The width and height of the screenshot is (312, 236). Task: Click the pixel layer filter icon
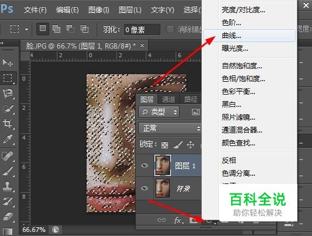[x=196, y=112]
